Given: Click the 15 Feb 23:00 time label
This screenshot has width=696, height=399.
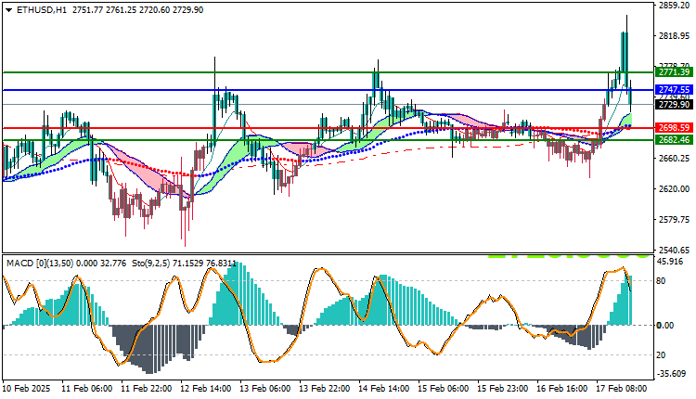Looking at the screenshot, I should 502,389.
